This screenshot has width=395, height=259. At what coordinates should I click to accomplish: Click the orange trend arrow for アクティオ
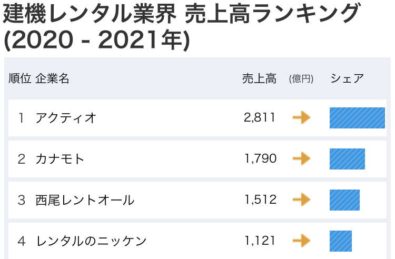tap(301, 117)
